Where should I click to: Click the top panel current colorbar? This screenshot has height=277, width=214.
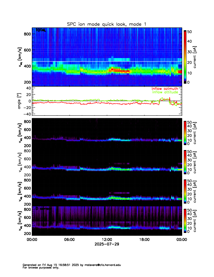[185, 57]
